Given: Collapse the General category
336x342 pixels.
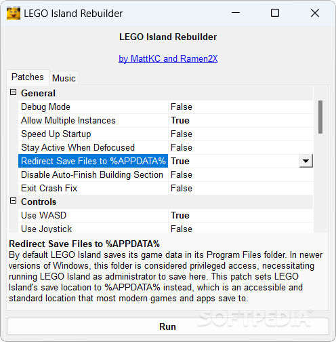Looking at the screenshot, I should 14,92.
